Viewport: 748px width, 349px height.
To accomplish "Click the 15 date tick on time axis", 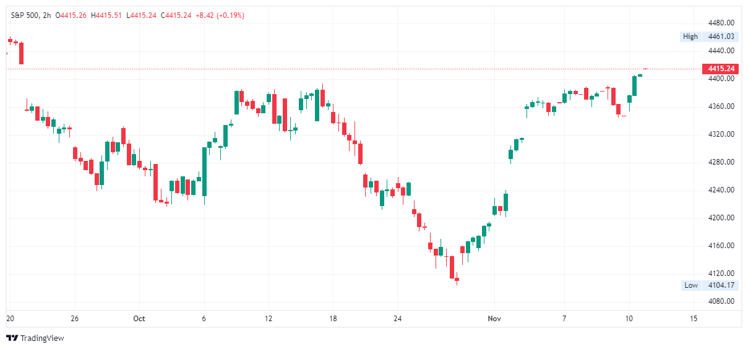I will pyautogui.click(x=693, y=319).
